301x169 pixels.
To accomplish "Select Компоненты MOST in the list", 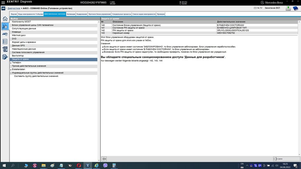I will (x=54, y=22).
